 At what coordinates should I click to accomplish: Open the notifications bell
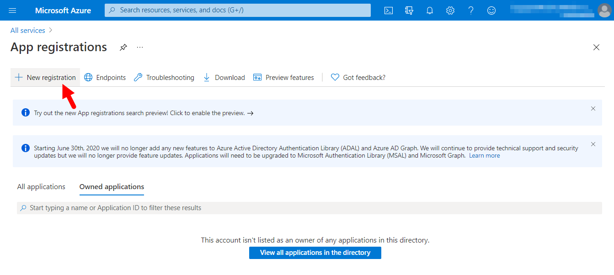pos(430,10)
